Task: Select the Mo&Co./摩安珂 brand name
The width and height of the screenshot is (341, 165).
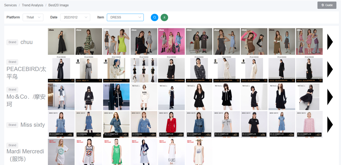Action: point(26,100)
